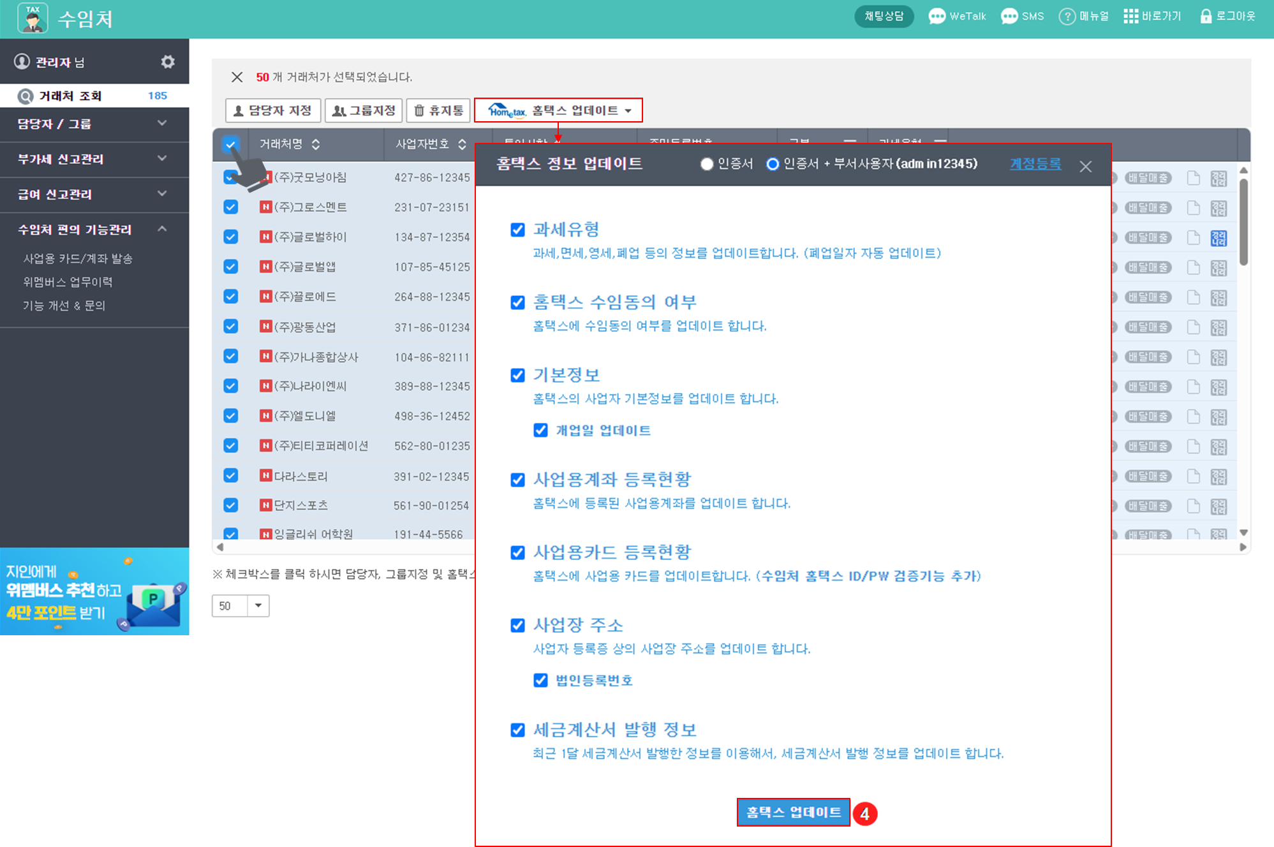Image resolution: width=1274 pixels, height=847 pixels.
Task: Click the blue 홈택스 업데이트 confirm button
Action: (793, 812)
